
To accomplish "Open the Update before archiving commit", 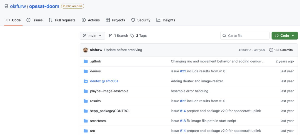I will pos(123,50).
